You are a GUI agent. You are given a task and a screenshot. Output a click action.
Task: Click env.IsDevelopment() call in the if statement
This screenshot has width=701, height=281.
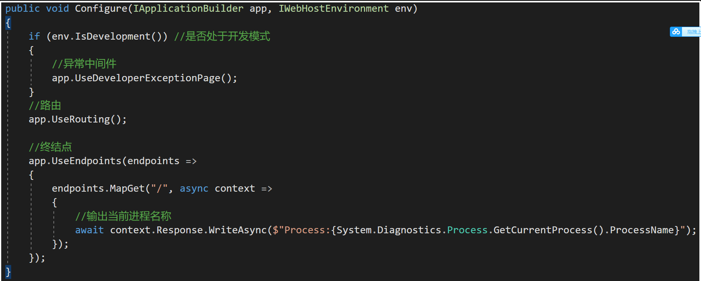click(x=107, y=36)
